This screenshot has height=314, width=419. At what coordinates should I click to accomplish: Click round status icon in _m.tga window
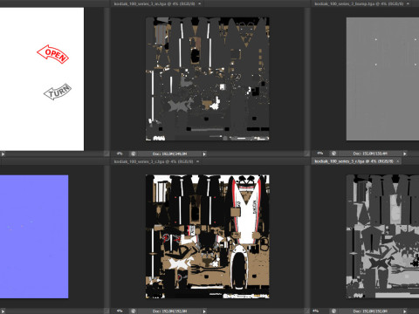[x=133, y=154]
